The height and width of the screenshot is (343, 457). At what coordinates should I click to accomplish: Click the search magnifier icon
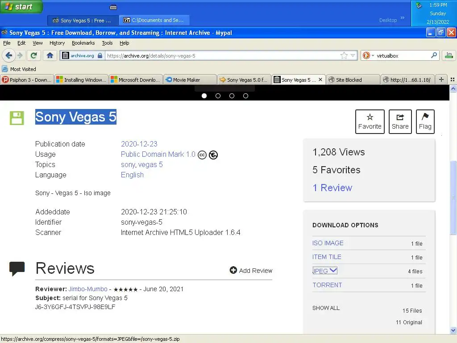pyautogui.click(x=434, y=55)
